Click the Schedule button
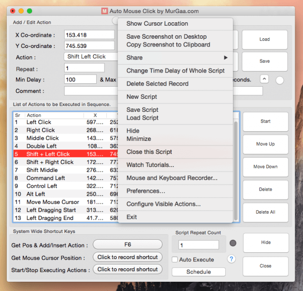303x291 pixels. tap(199, 272)
